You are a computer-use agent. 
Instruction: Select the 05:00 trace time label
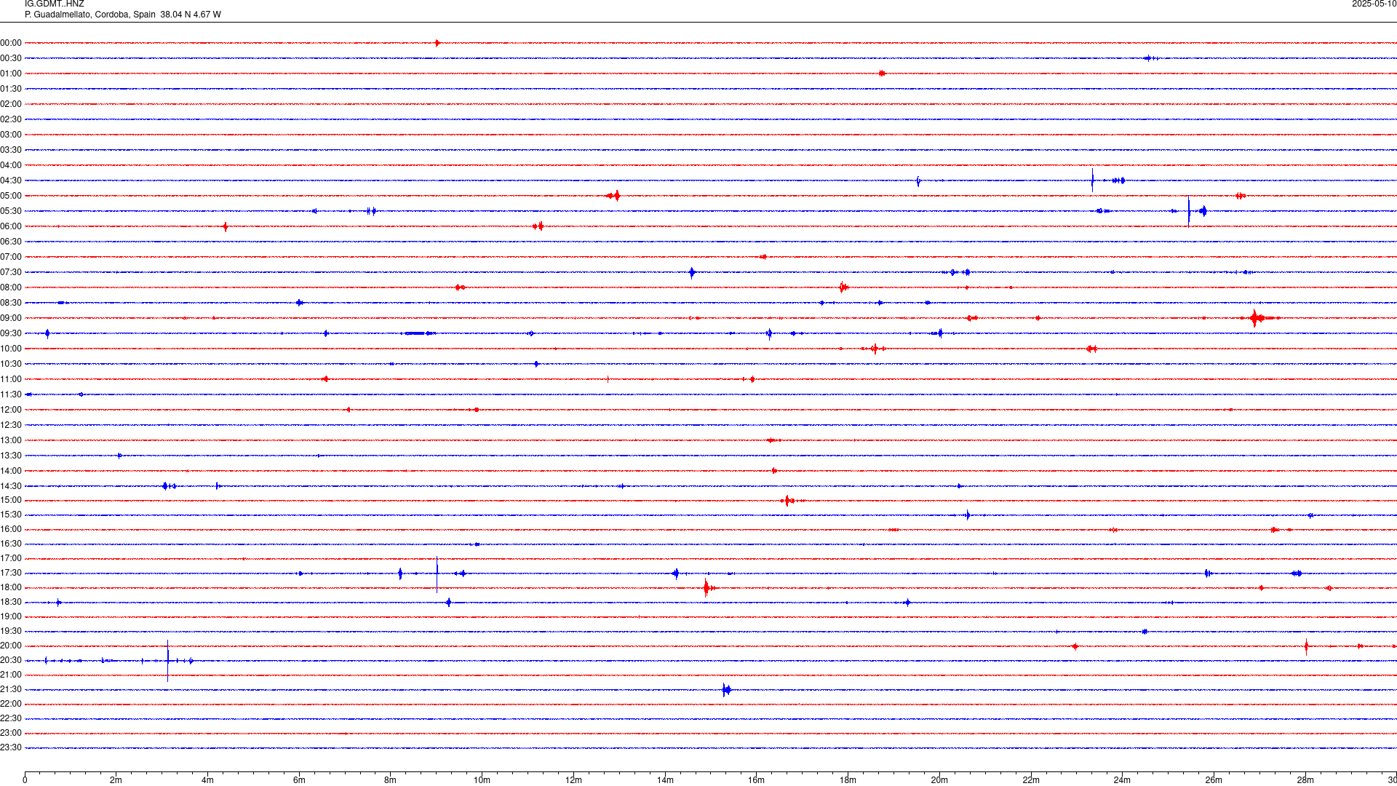pyautogui.click(x=11, y=196)
